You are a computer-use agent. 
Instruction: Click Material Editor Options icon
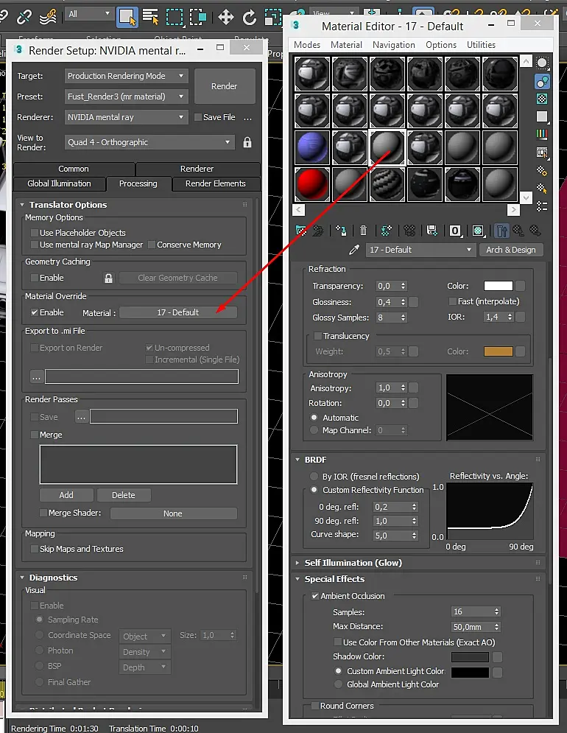(x=542, y=171)
